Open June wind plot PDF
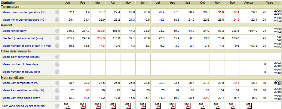This screenshot has height=109, width=282. (143, 106)
